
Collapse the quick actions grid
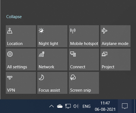coord(14,17)
